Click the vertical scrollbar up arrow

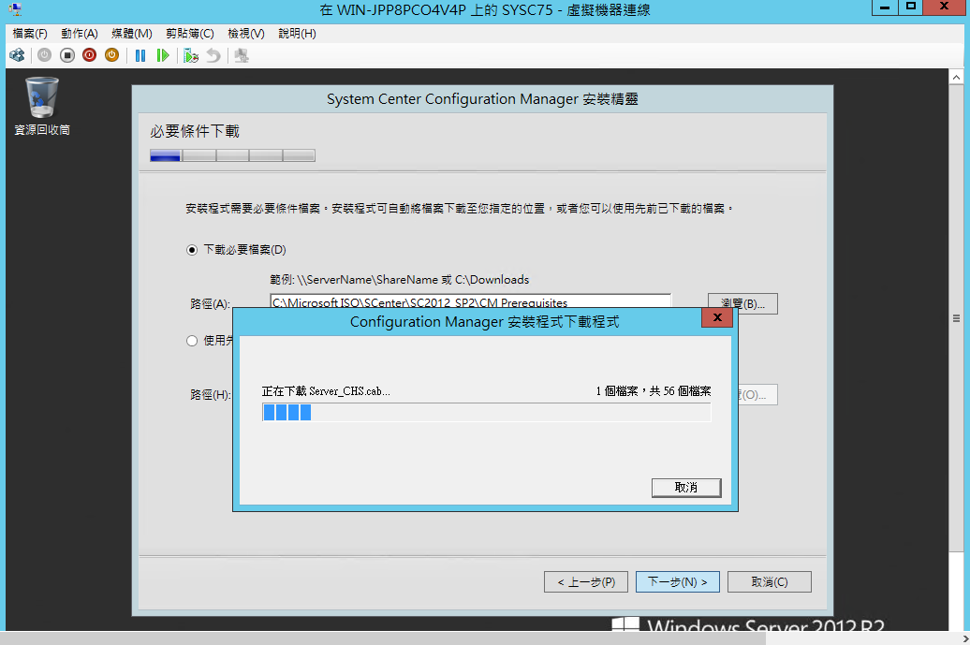(956, 78)
